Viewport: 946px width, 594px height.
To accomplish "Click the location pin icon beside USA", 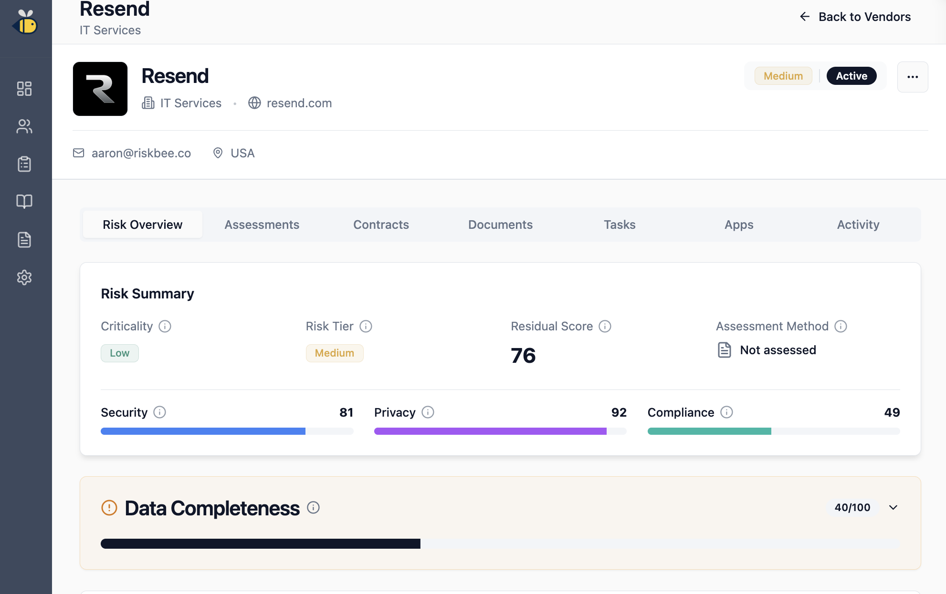I will point(218,153).
